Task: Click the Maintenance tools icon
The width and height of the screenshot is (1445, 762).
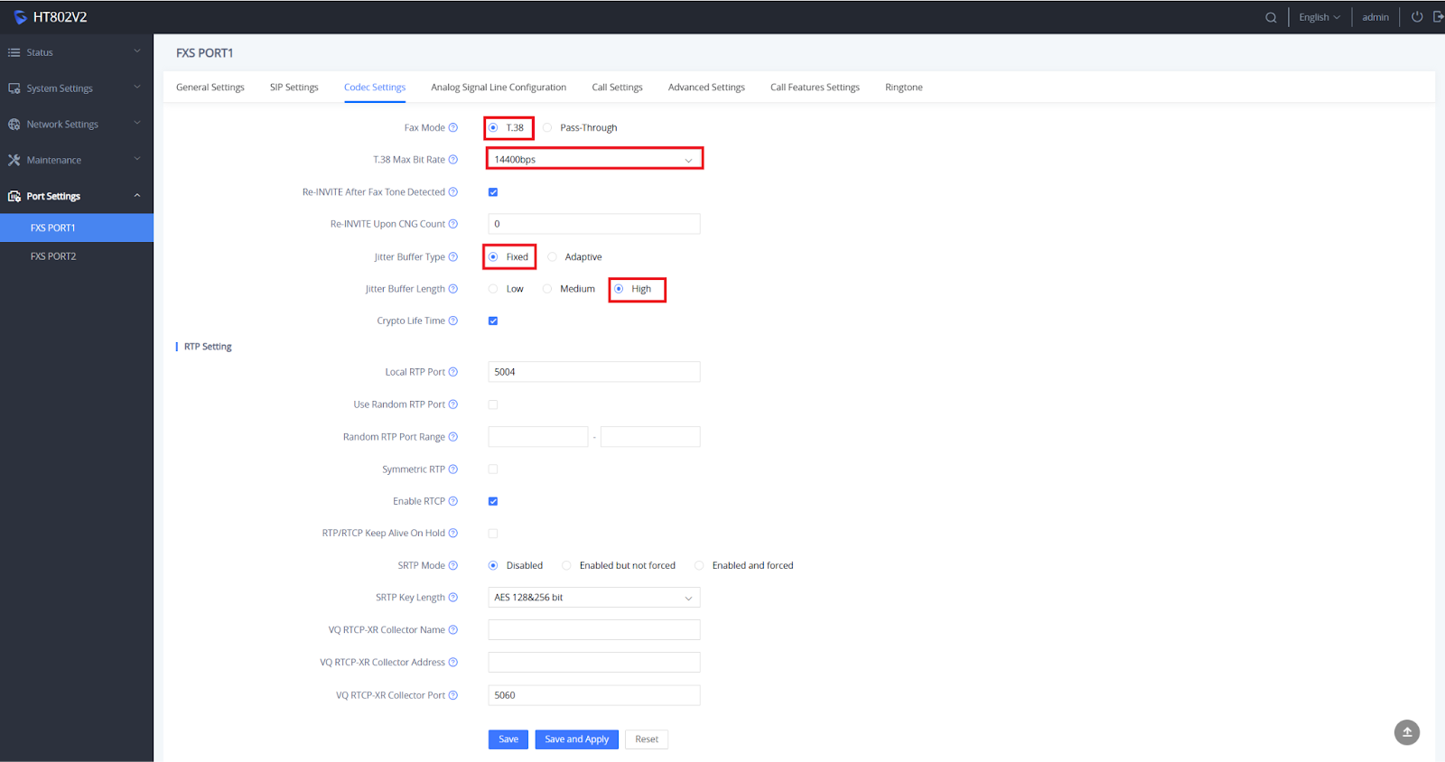Action: 14,160
